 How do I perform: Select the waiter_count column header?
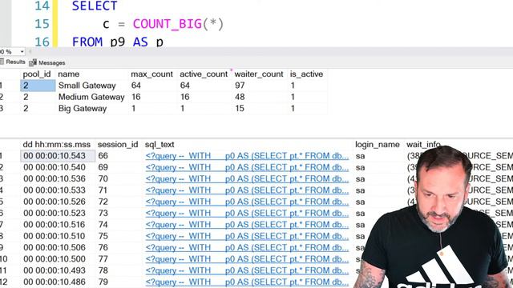(x=259, y=74)
